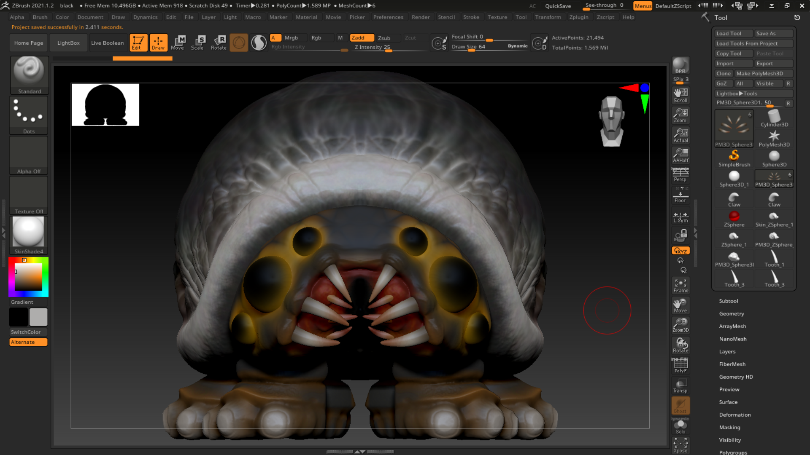Expand the Geometry section

[731, 313]
